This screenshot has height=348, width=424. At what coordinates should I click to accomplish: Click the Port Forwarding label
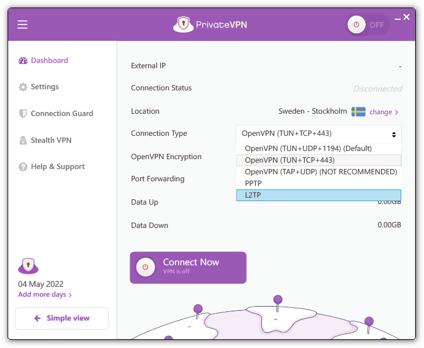point(157,179)
